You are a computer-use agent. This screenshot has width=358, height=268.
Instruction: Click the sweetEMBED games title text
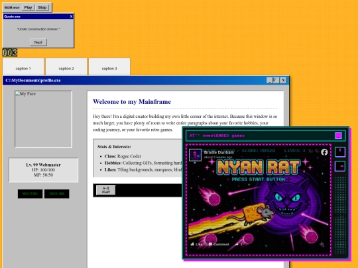click(217, 136)
